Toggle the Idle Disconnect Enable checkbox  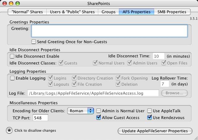pyautogui.click(x=12, y=56)
